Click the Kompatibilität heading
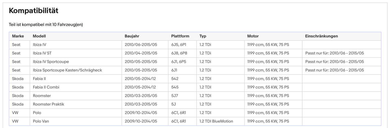The image size is (390, 128). (33, 11)
